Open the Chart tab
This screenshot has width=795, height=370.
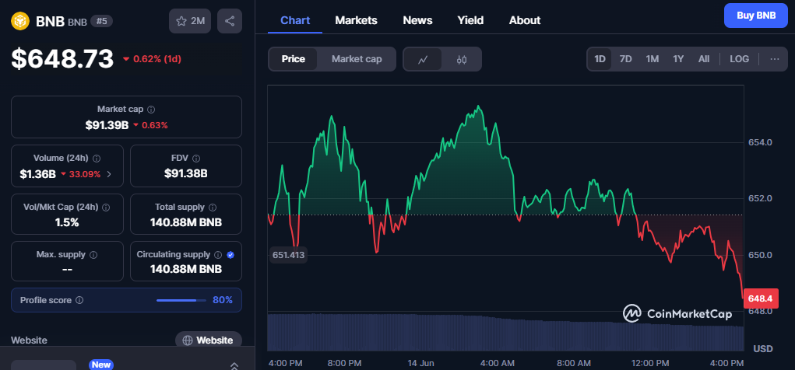click(295, 21)
